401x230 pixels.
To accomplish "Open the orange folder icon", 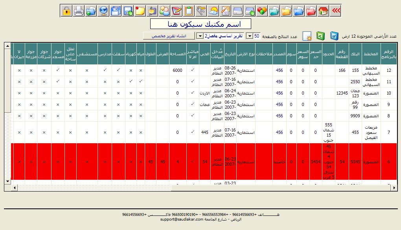I will (287, 11).
